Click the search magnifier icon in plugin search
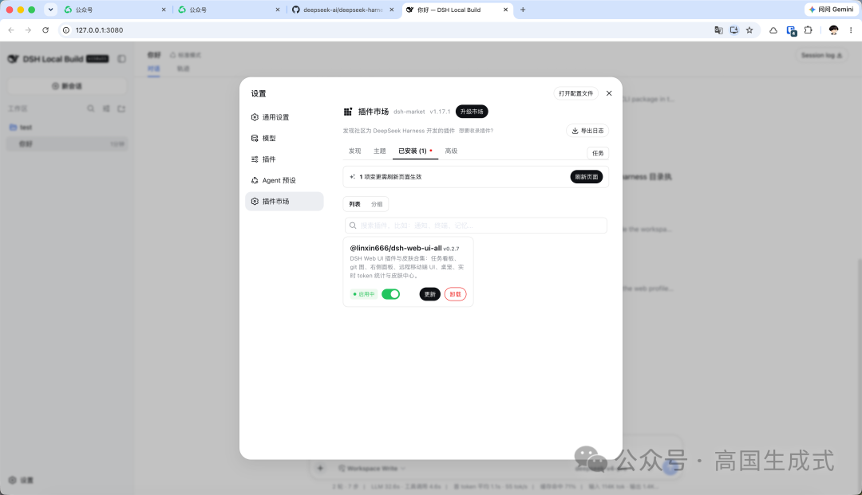 [353, 226]
